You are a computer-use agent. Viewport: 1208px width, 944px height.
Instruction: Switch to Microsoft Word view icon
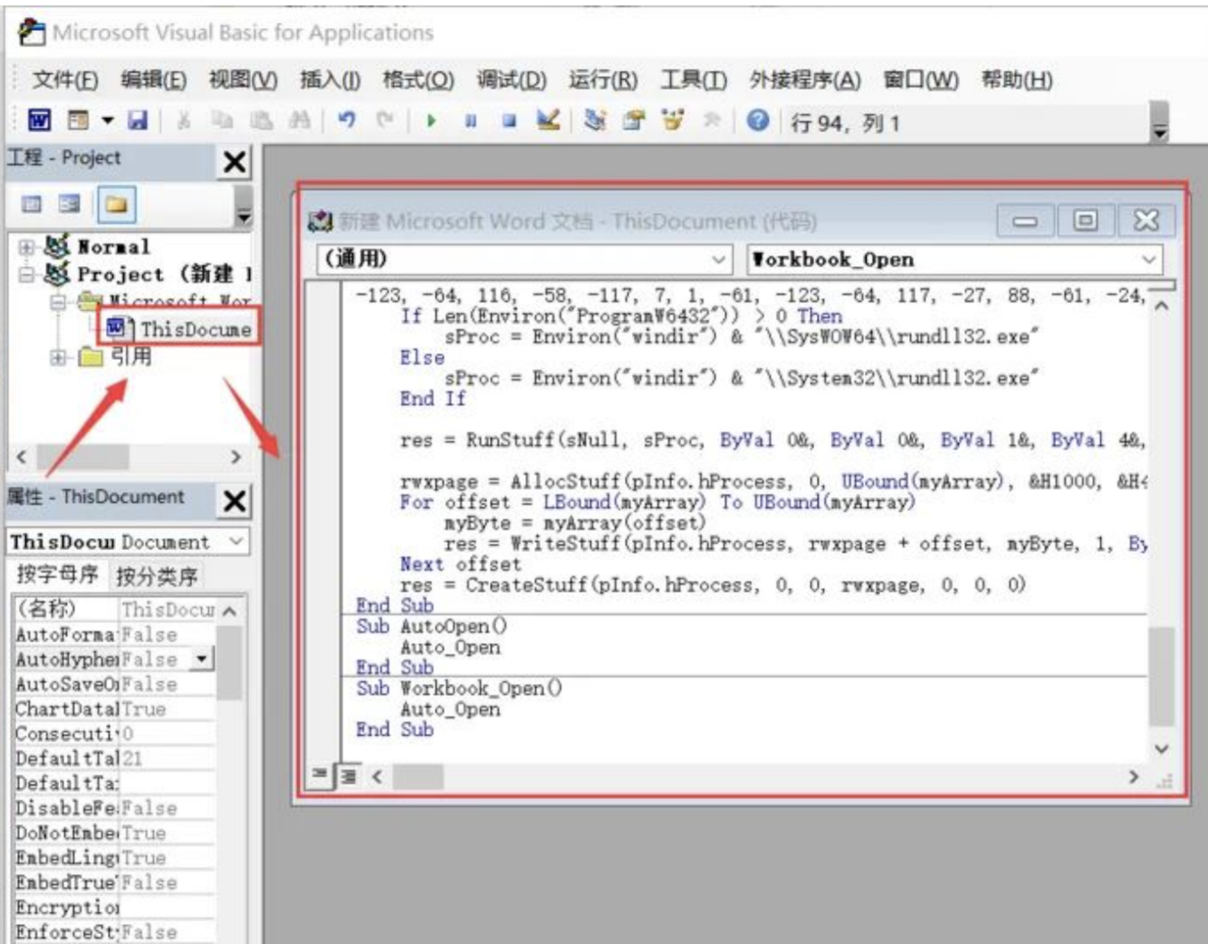click(x=39, y=121)
